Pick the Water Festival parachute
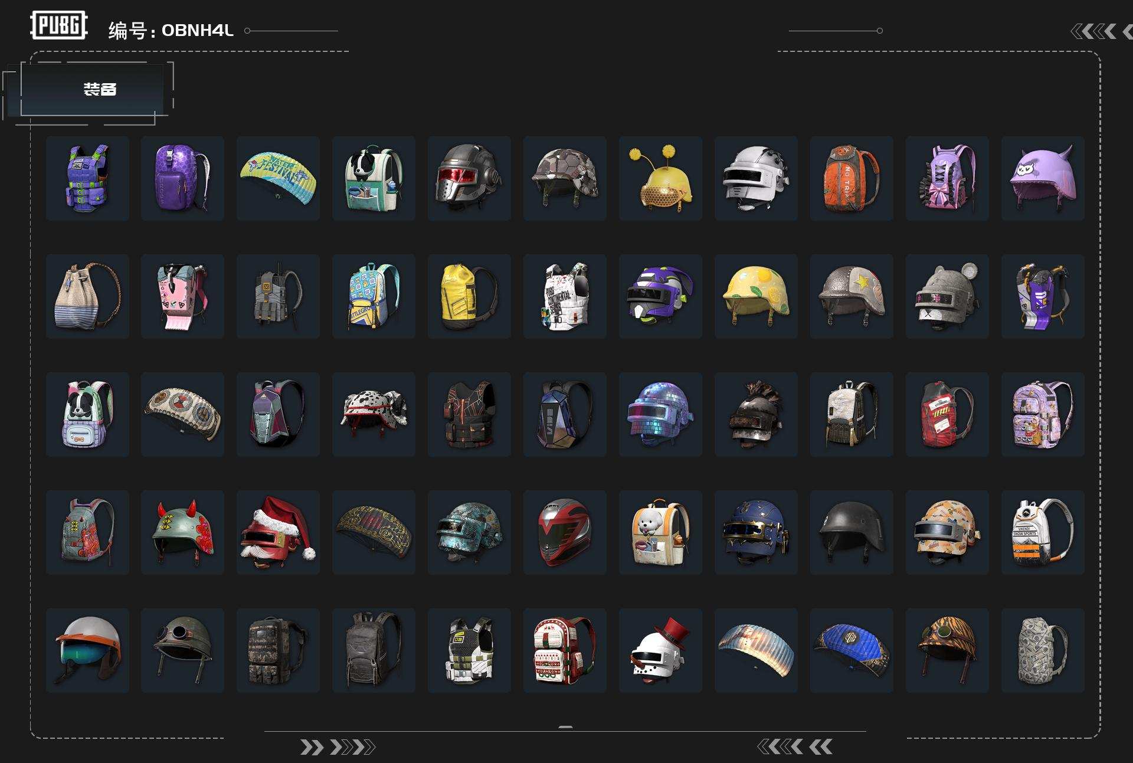 pos(278,178)
